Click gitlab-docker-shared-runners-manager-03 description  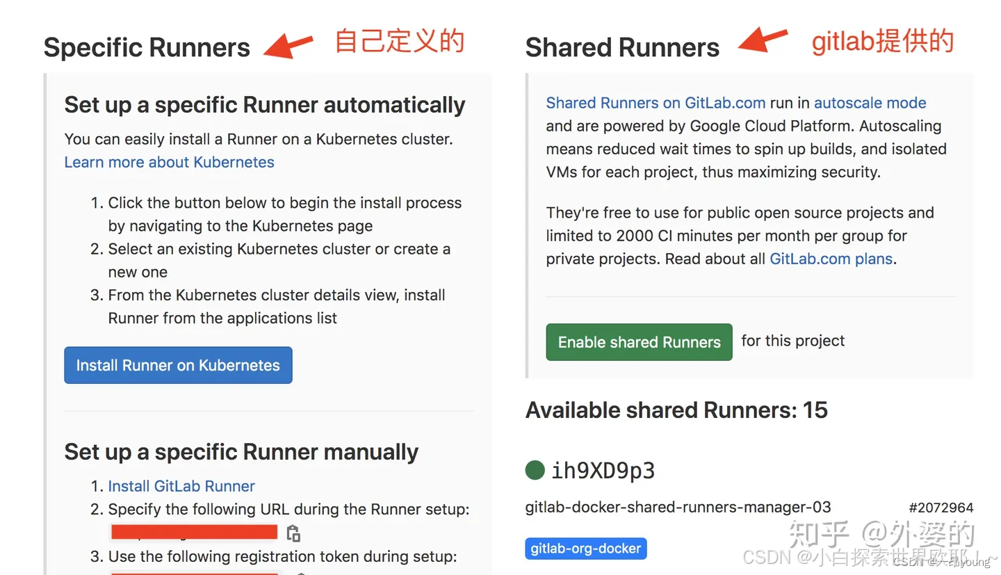tap(678, 508)
